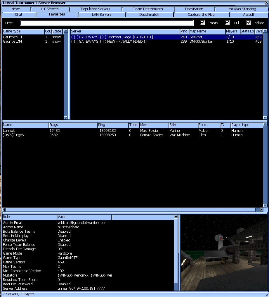This screenshot has height=297, width=269.
Task: Sort players by the Team column header
Action: (x=134, y=125)
